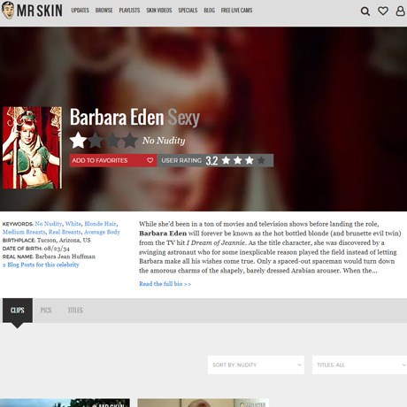Open the Playlists menu item
This screenshot has width=407, height=407.
(x=129, y=11)
